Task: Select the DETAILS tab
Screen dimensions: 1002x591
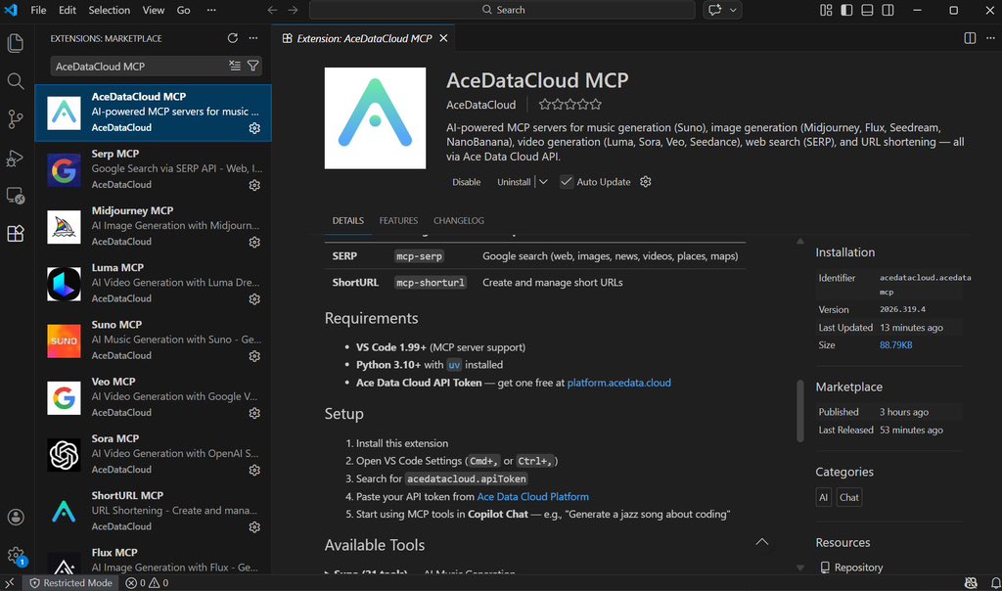Action: (x=347, y=220)
